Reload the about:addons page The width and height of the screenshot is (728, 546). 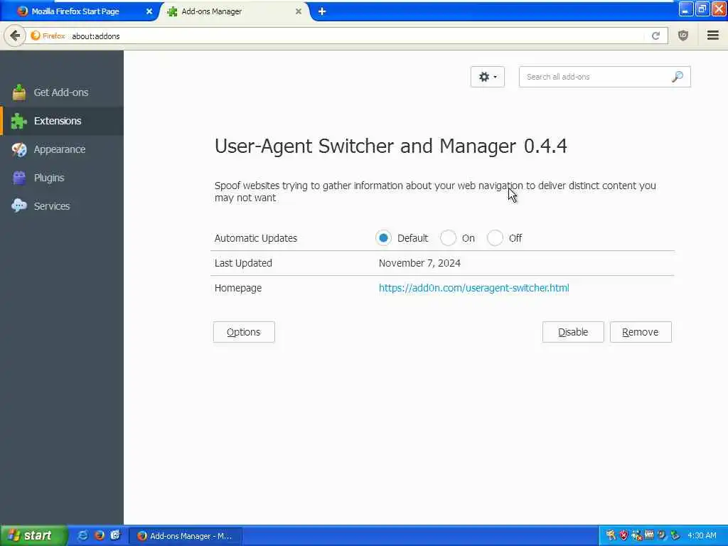[655, 36]
